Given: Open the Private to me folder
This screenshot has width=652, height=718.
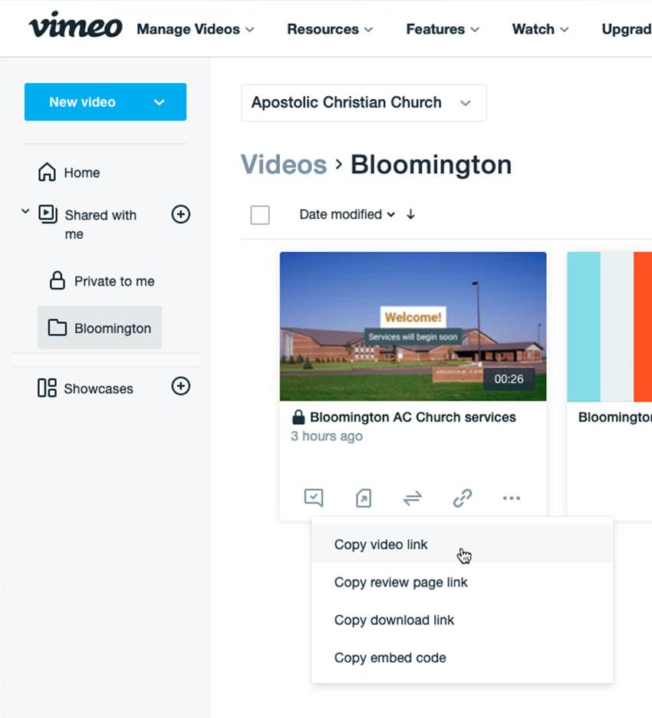Looking at the screenshot, I should 101,281.
